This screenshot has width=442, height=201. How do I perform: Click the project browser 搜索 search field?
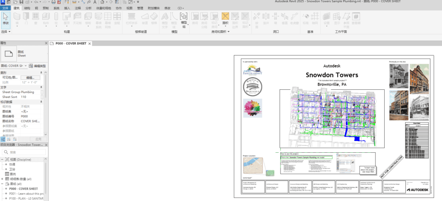pyautogui.click(x=24, y=152)
